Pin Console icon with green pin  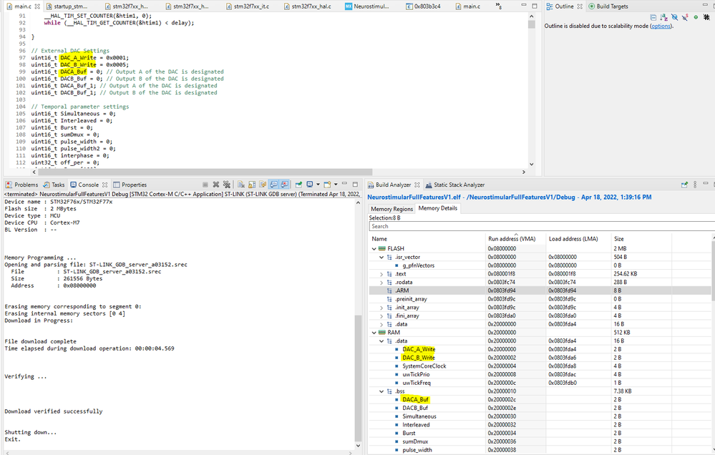(x=298, y=185)
